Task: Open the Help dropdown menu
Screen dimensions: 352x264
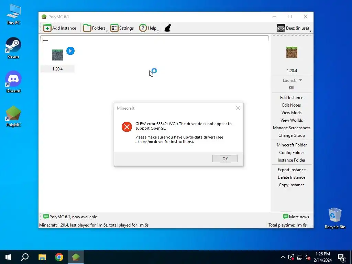Action: (x=149, y=28)
